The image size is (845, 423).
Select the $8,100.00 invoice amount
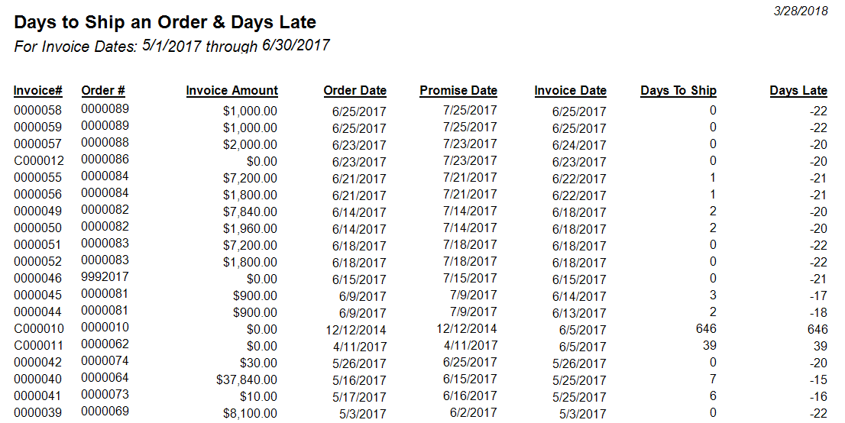250,413
